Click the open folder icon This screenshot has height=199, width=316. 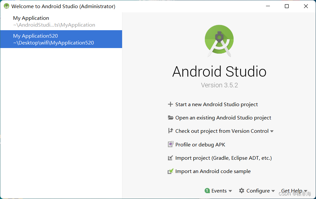tap(171, 118)
